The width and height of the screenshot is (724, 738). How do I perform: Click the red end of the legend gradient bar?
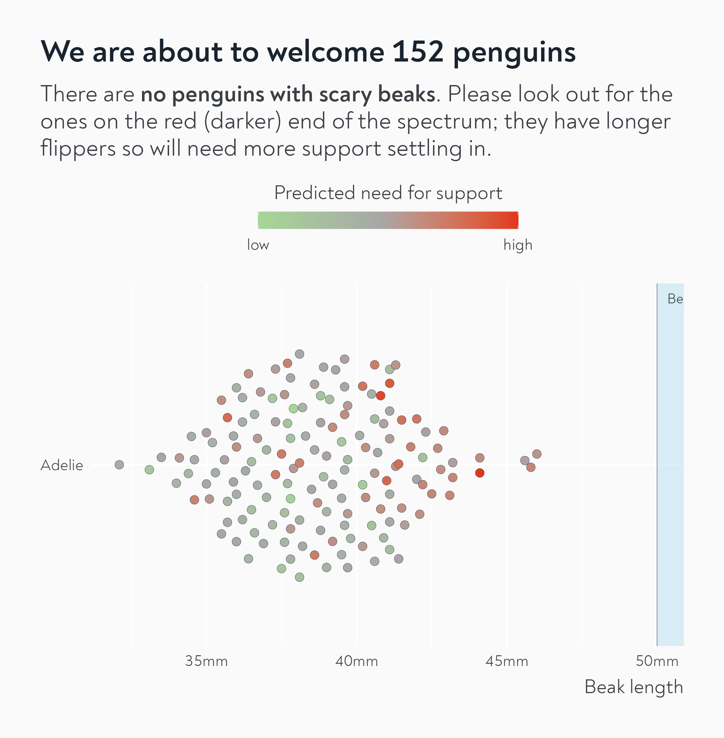[x=511, y=220]
